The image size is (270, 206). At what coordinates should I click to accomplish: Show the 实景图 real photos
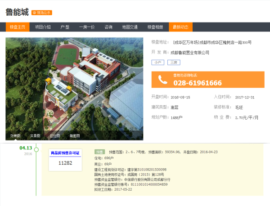pyautogui.click(x=35, y=135)
